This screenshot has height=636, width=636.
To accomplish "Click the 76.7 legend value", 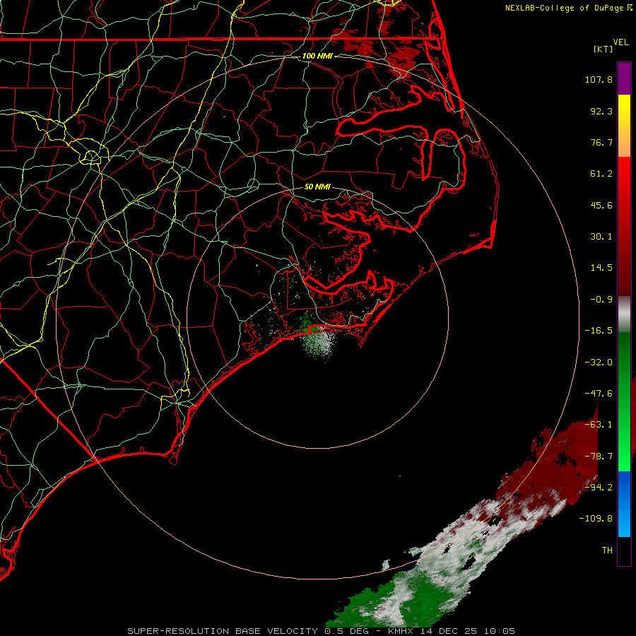I will pos(601,142).
